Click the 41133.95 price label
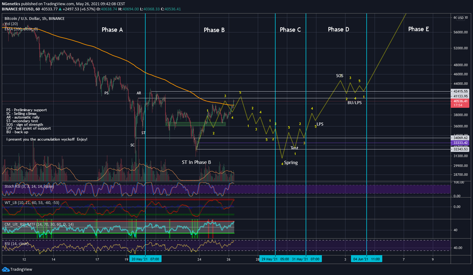 [x=460, y=96]
